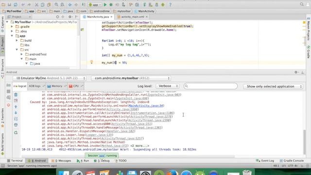Click the Undo arrow icon
Screen dimensions: 311x175
(23, 4)
